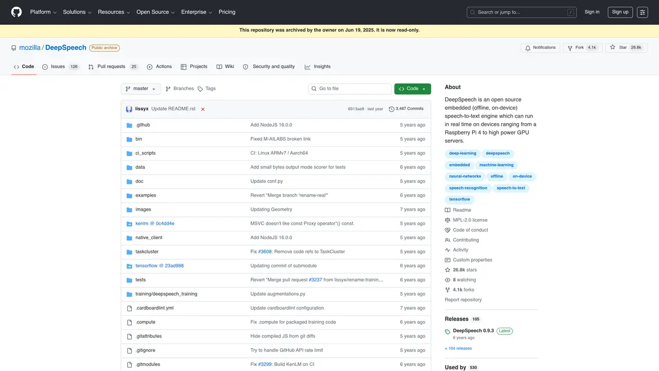Click the Go to file field
659x371 pixels.
tap(350, 89)
